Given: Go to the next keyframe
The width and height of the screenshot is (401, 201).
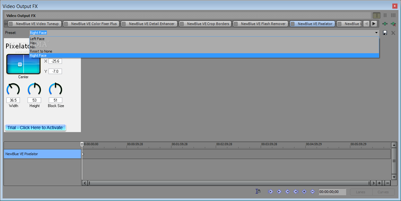Looking at the screenshot, I should 287,192.
